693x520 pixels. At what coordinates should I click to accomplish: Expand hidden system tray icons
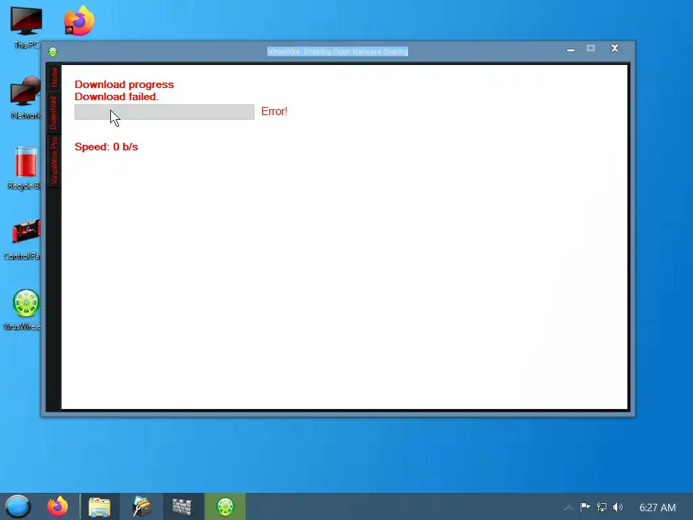click(568, 508)
